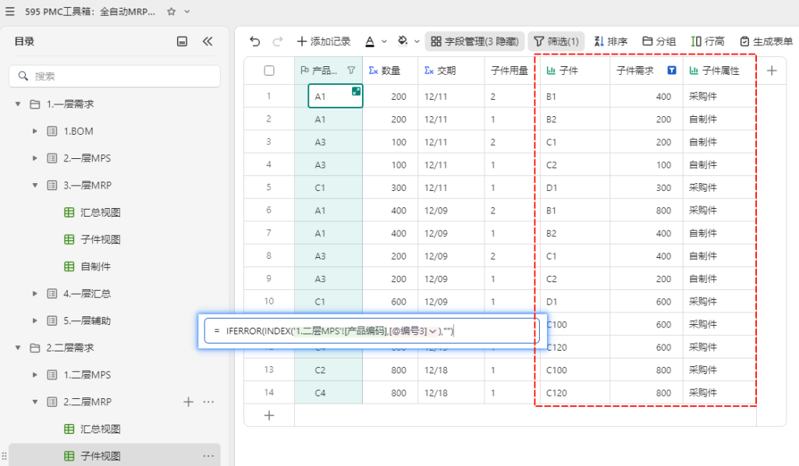
Task: Select row number 13
Action: [x=269, y=369]
